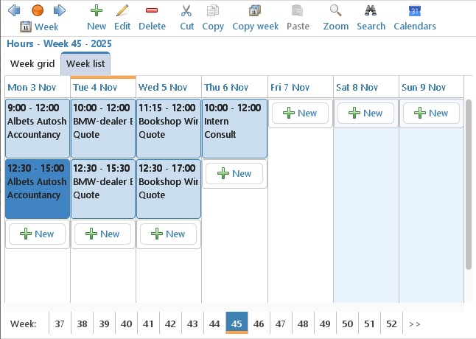Open the Week picker in toolbar
This screenshot has width=476, height=339.
point(39,27)
